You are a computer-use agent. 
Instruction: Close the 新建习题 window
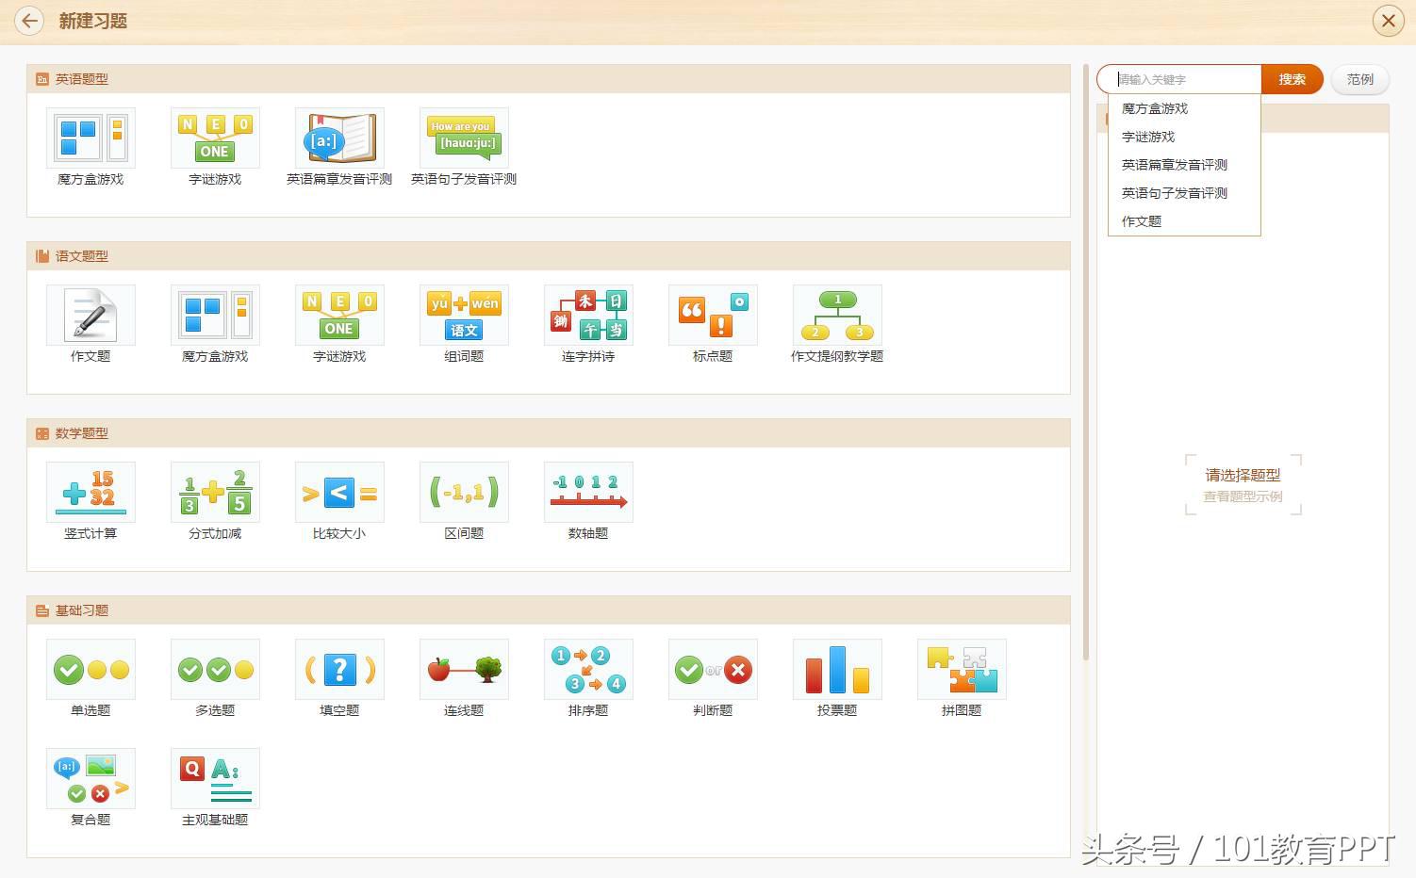coord(1388,21)
